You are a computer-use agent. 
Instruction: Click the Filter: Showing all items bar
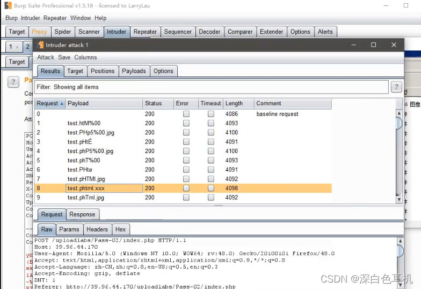pos(212,87)
